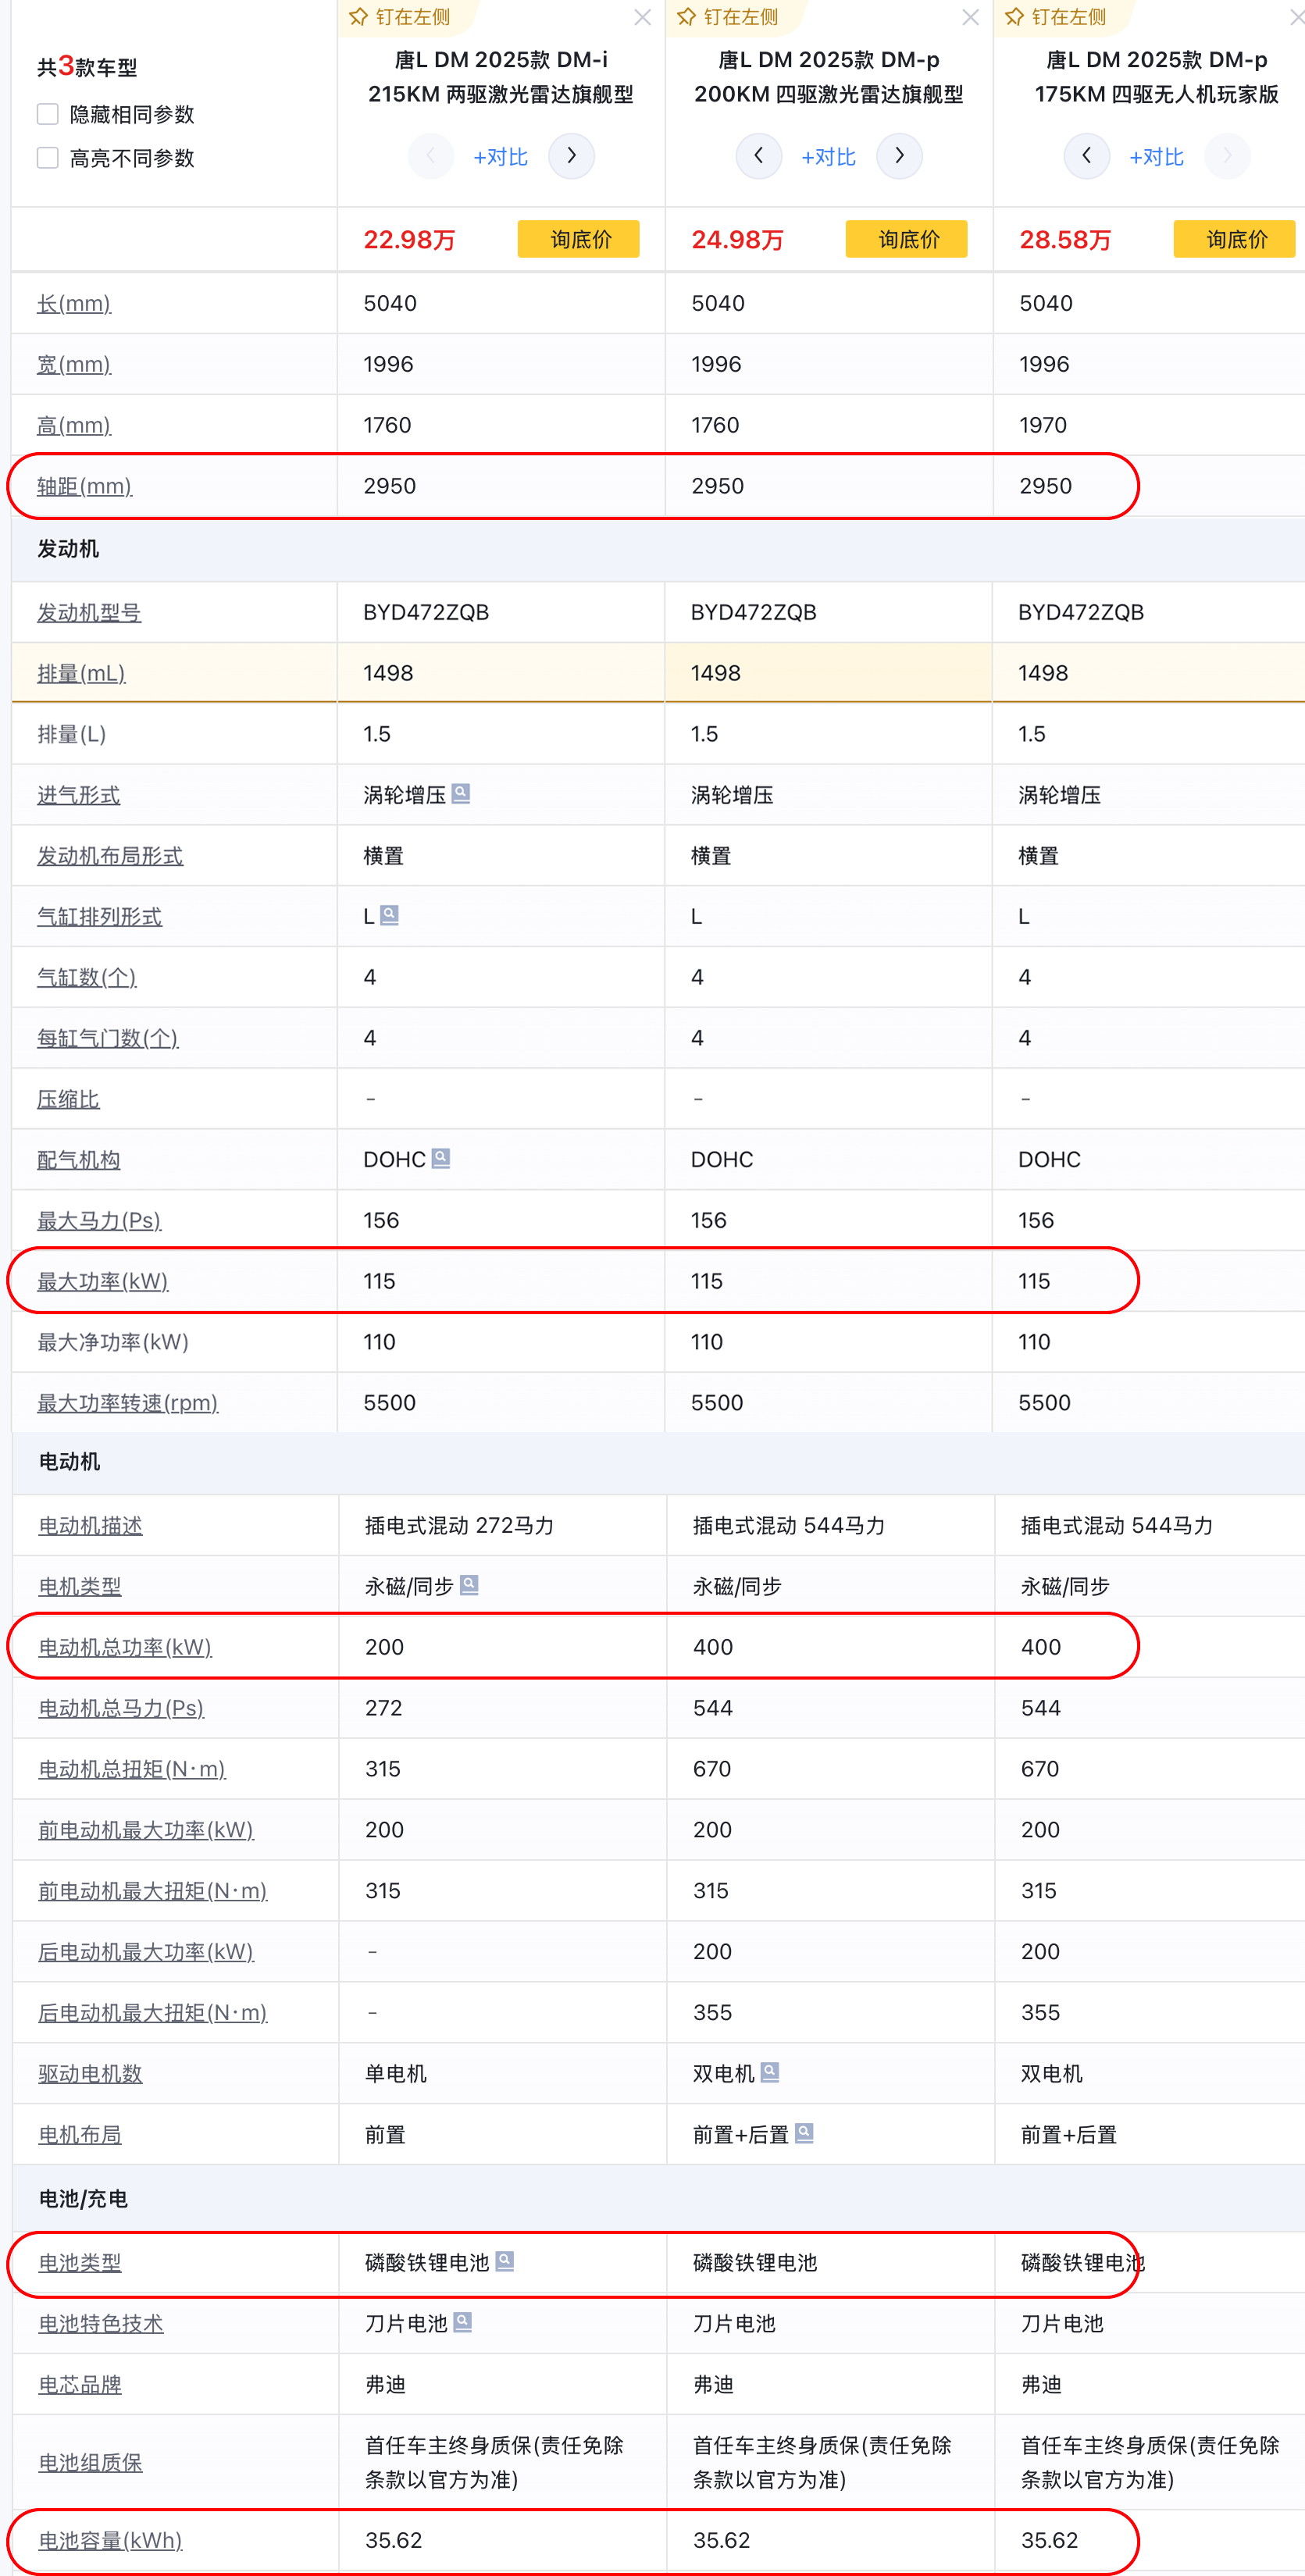
Task: Open the 发动机型号 parameter link
Action: [89, 612]
